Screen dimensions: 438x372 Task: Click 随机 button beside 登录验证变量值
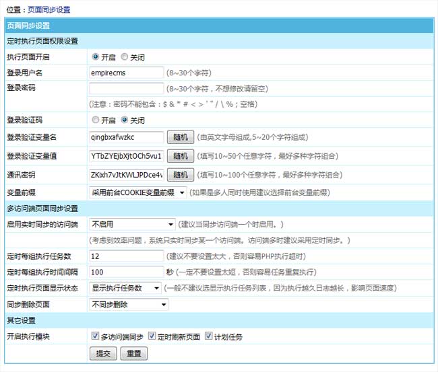coord(180,156)
